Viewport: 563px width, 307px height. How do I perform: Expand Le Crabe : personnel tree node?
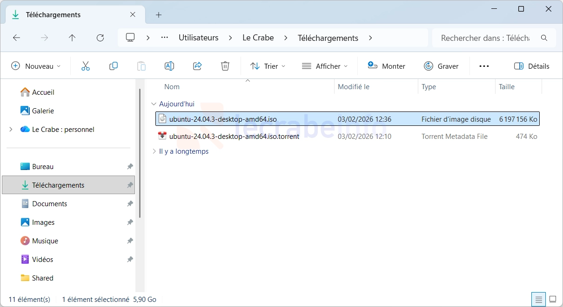tap(11, 130)
